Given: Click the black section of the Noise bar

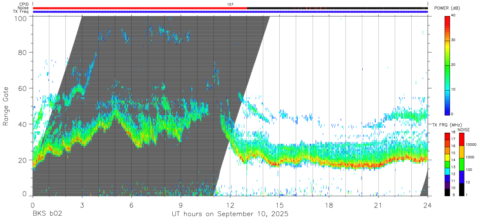Looking at the screenshot, I should [x=337, y=8].
